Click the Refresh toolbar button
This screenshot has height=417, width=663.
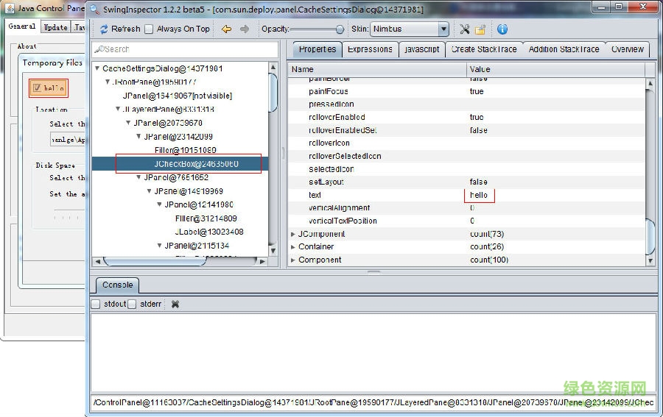pos(119,29)
